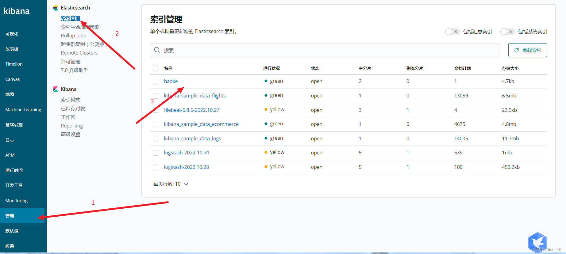Screen dimensions: 566x254
Task: Click document count 13059
Action: point(461,96)
